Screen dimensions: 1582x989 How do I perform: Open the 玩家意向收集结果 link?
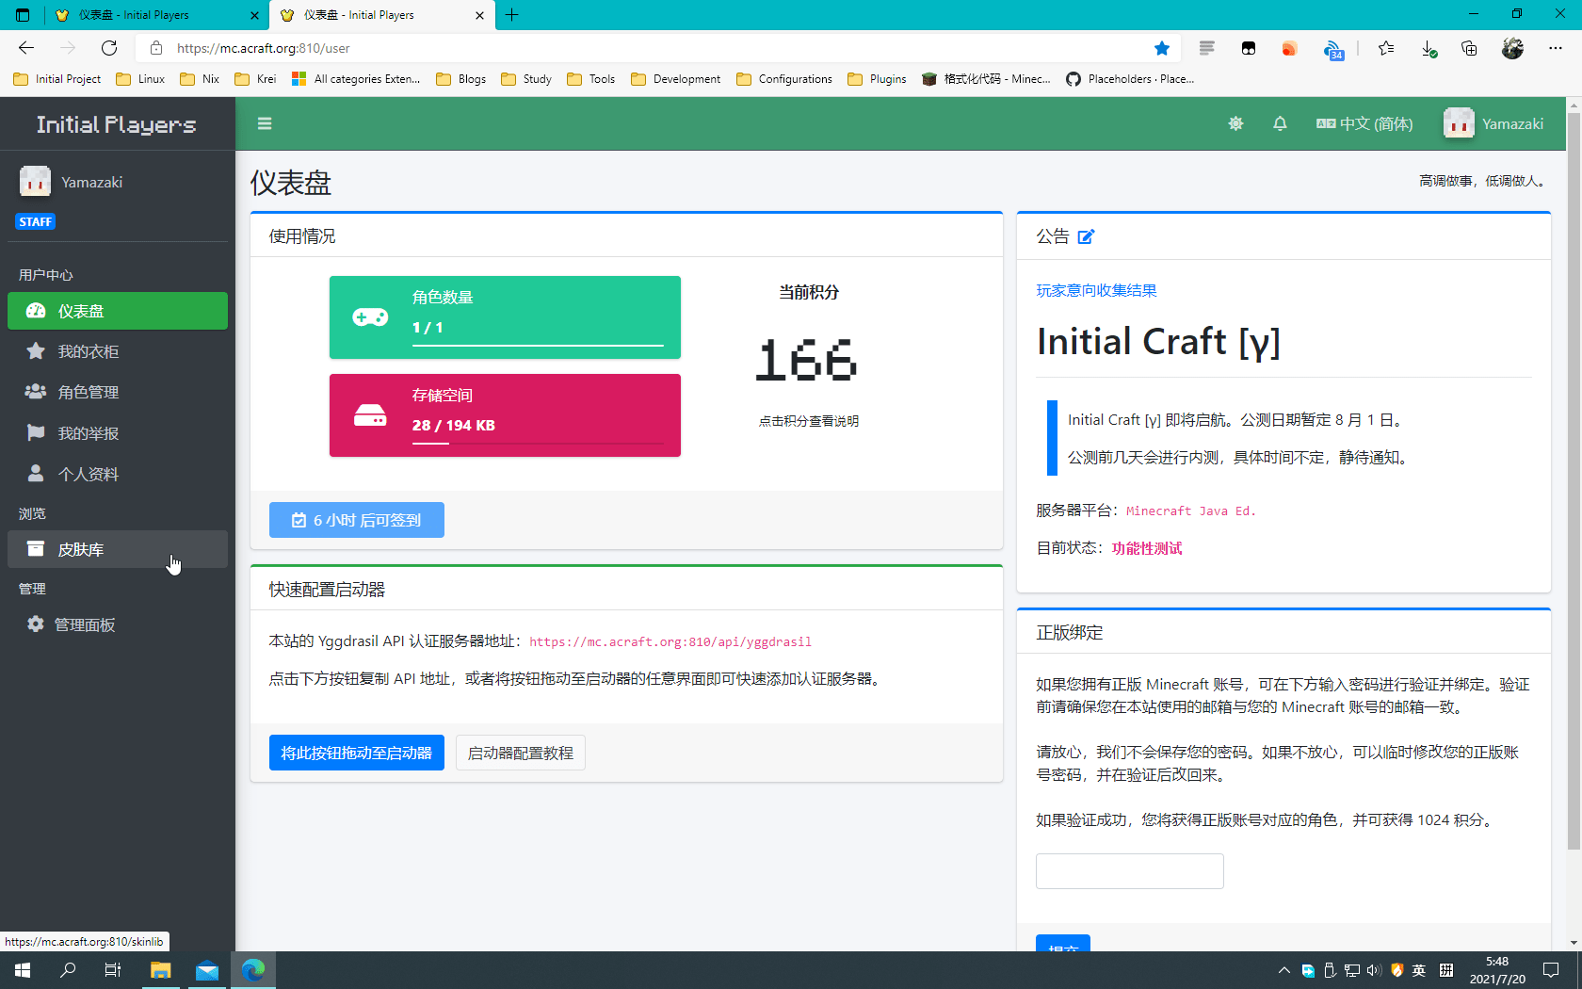point(1095,290)
